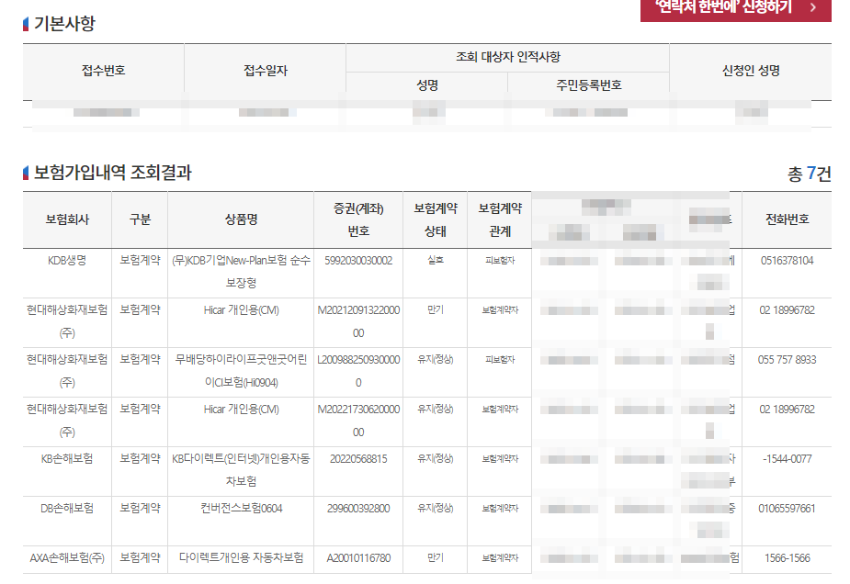Click the 보험계약 관계 column header
850x584 pixels.
[500, 219]
